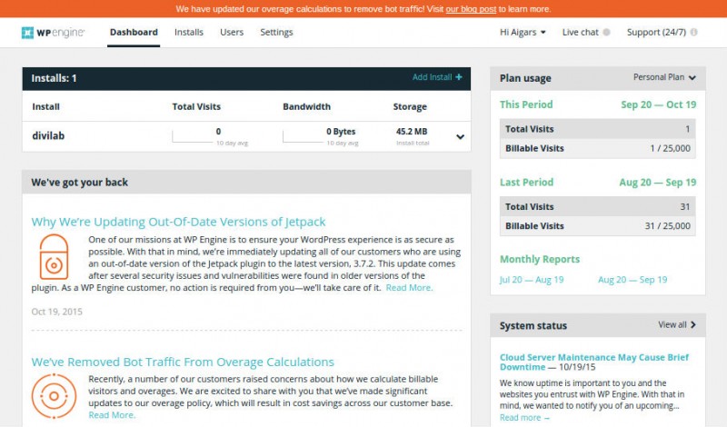Click the Total Visits column header
Screen dimensions: 727x427
pyautogui.click(x=196, y=106)
